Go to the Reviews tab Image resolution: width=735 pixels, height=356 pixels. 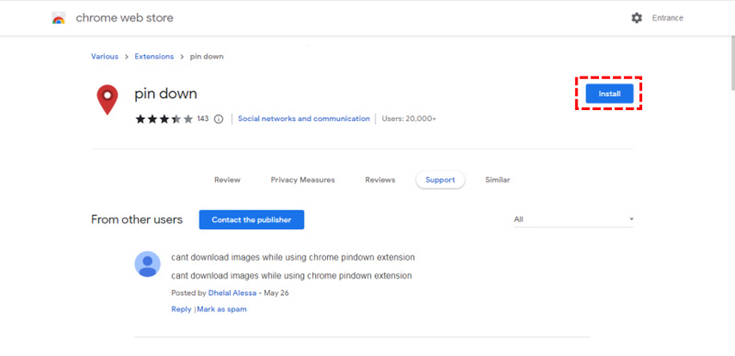(380, 180)
